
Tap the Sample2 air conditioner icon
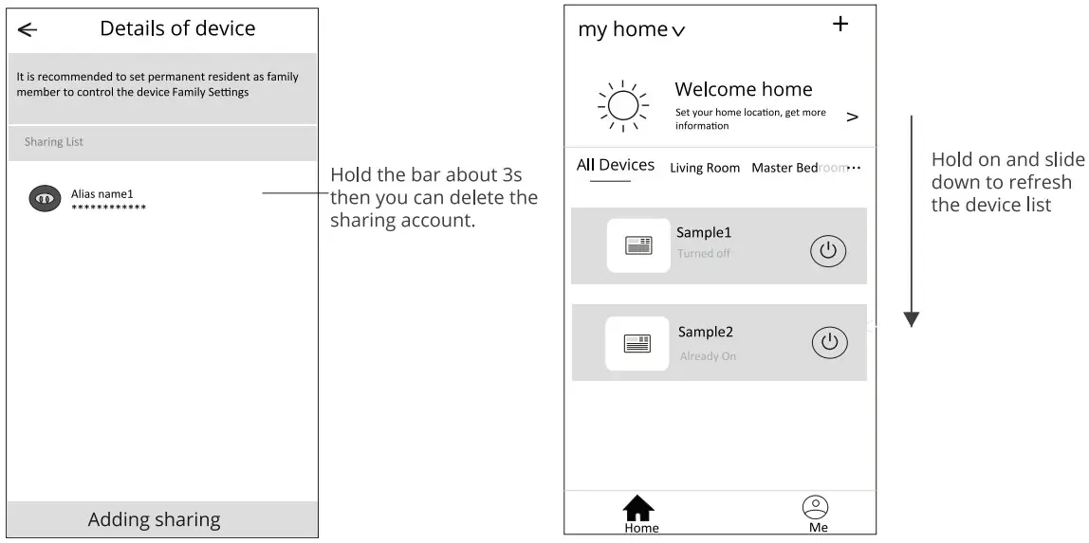click(x=637, y=343)
